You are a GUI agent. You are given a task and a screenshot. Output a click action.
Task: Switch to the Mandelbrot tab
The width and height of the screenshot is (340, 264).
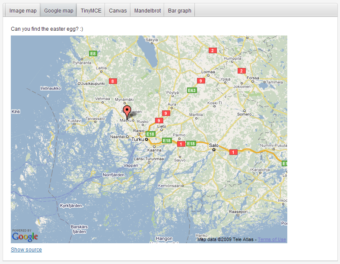point(147,11)
